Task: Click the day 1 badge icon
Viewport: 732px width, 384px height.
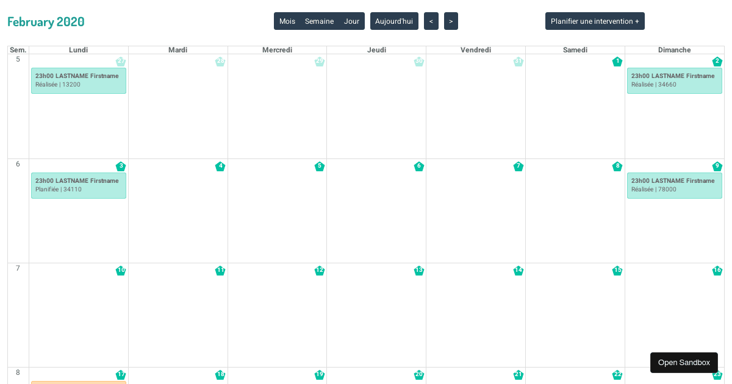Action: [617, 62]
